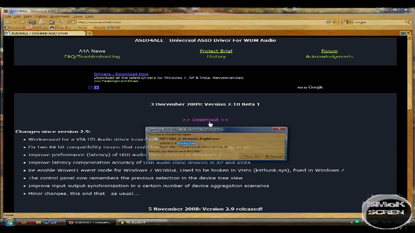Open History menu
This screenshot has width=415, height=233.
point(41,17)
